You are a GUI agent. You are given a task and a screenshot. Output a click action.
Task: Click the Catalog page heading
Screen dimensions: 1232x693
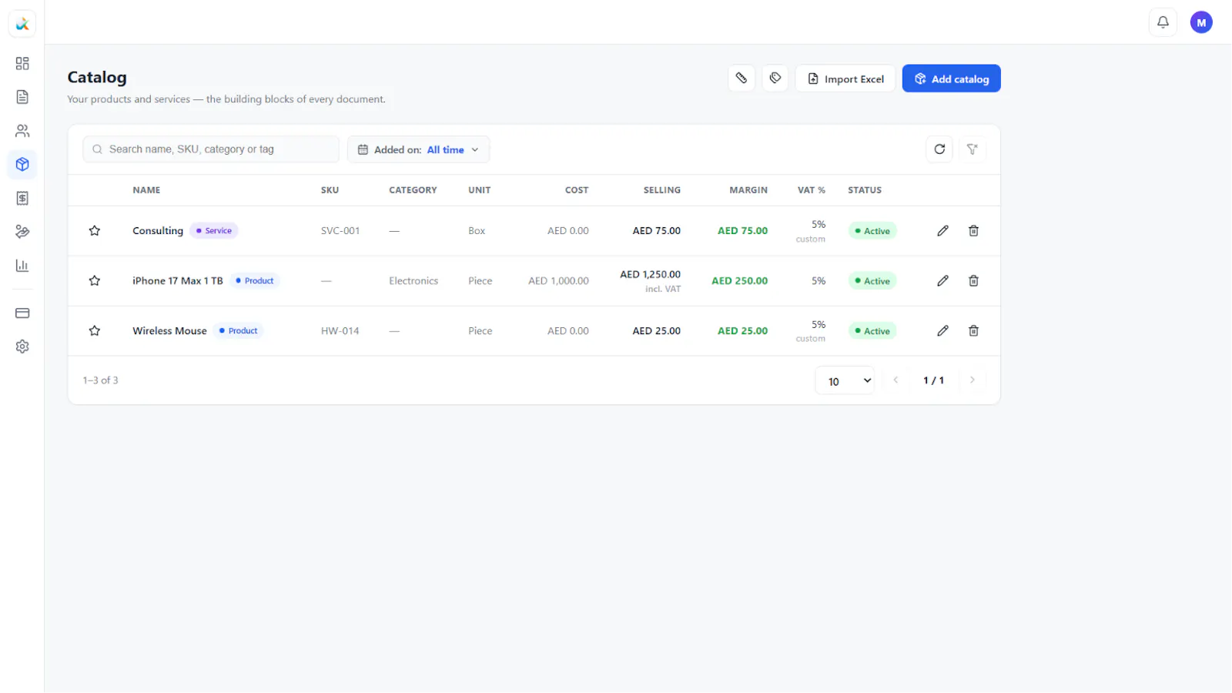(x=97, y=77)
